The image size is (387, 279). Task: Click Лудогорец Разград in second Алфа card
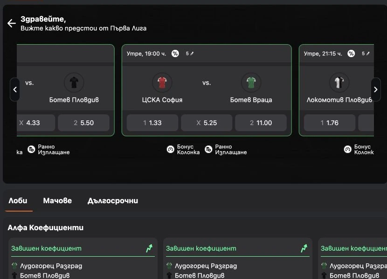click(206, 266)
